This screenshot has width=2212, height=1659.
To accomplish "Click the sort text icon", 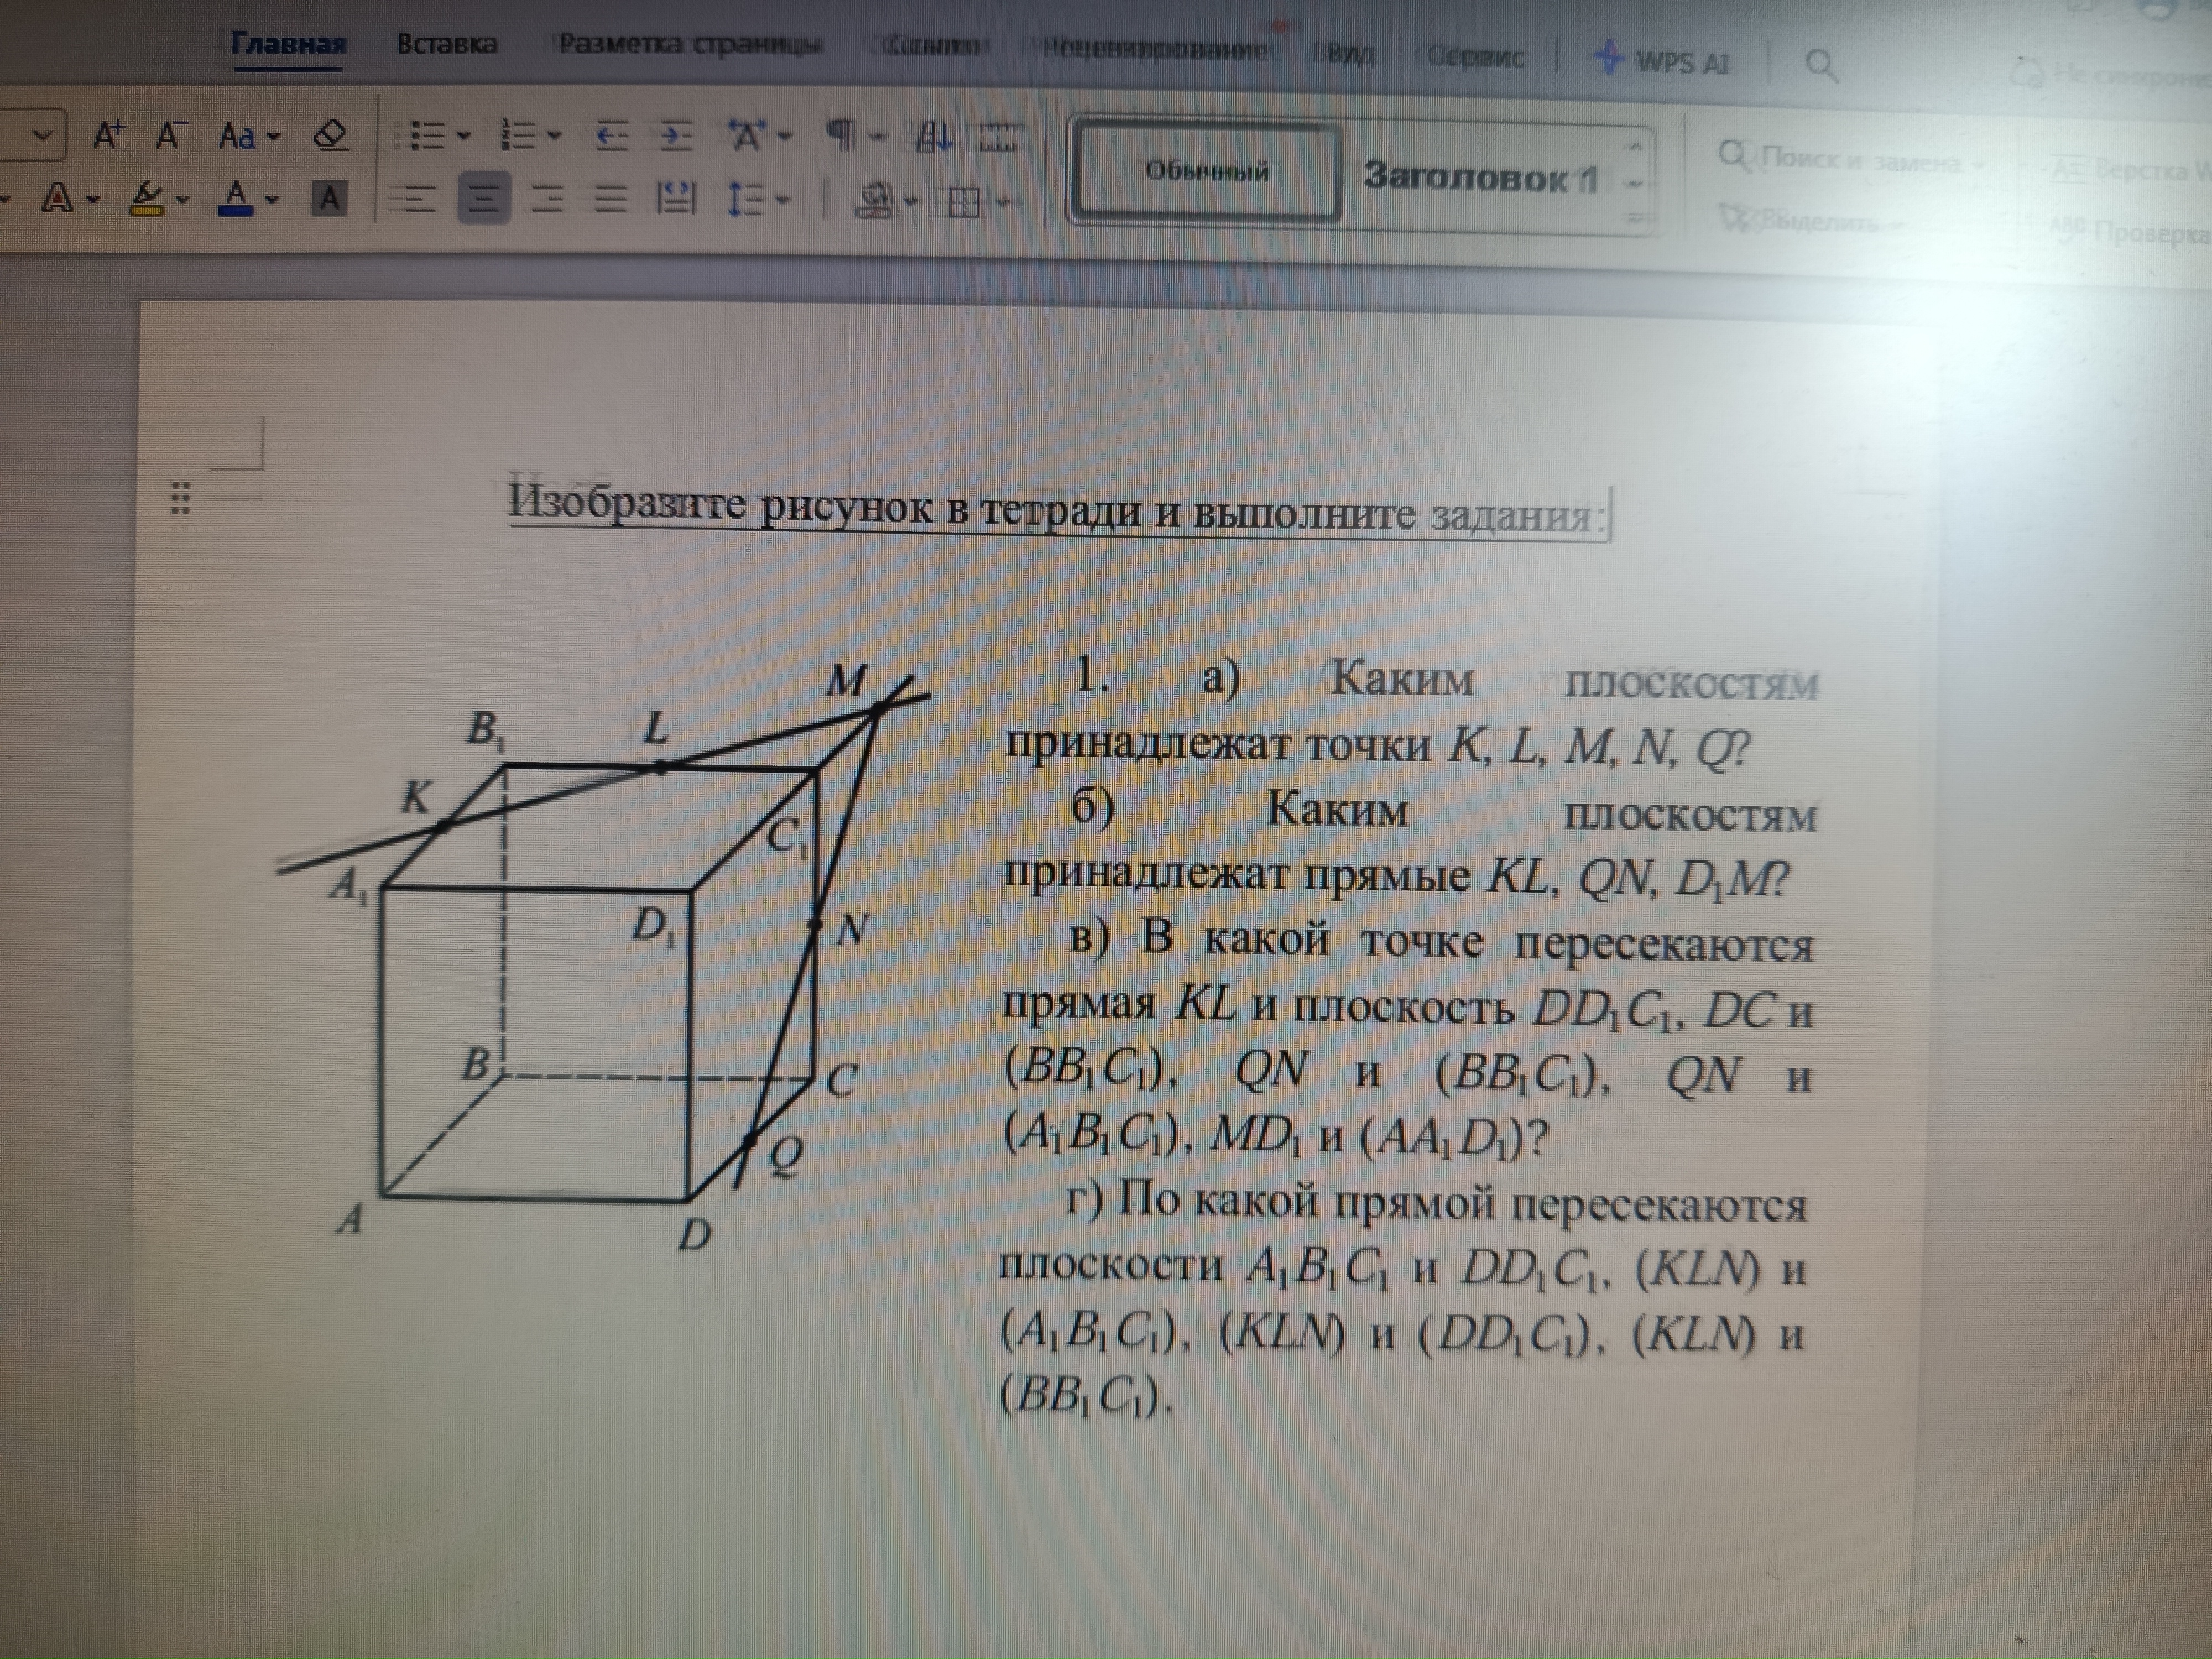I will pyautogui.click(x=934, y=137).
